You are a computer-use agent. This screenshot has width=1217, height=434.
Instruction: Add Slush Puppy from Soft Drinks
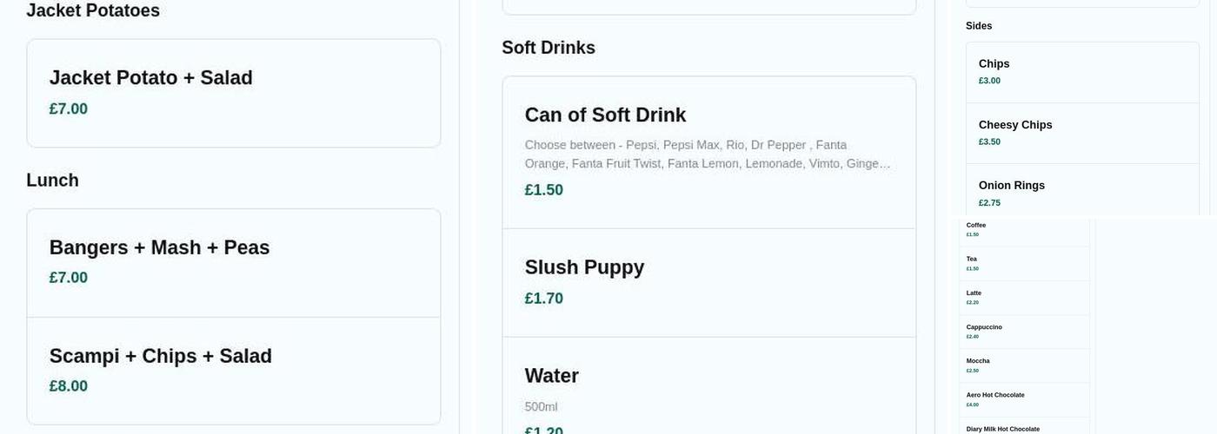(708, 282)
